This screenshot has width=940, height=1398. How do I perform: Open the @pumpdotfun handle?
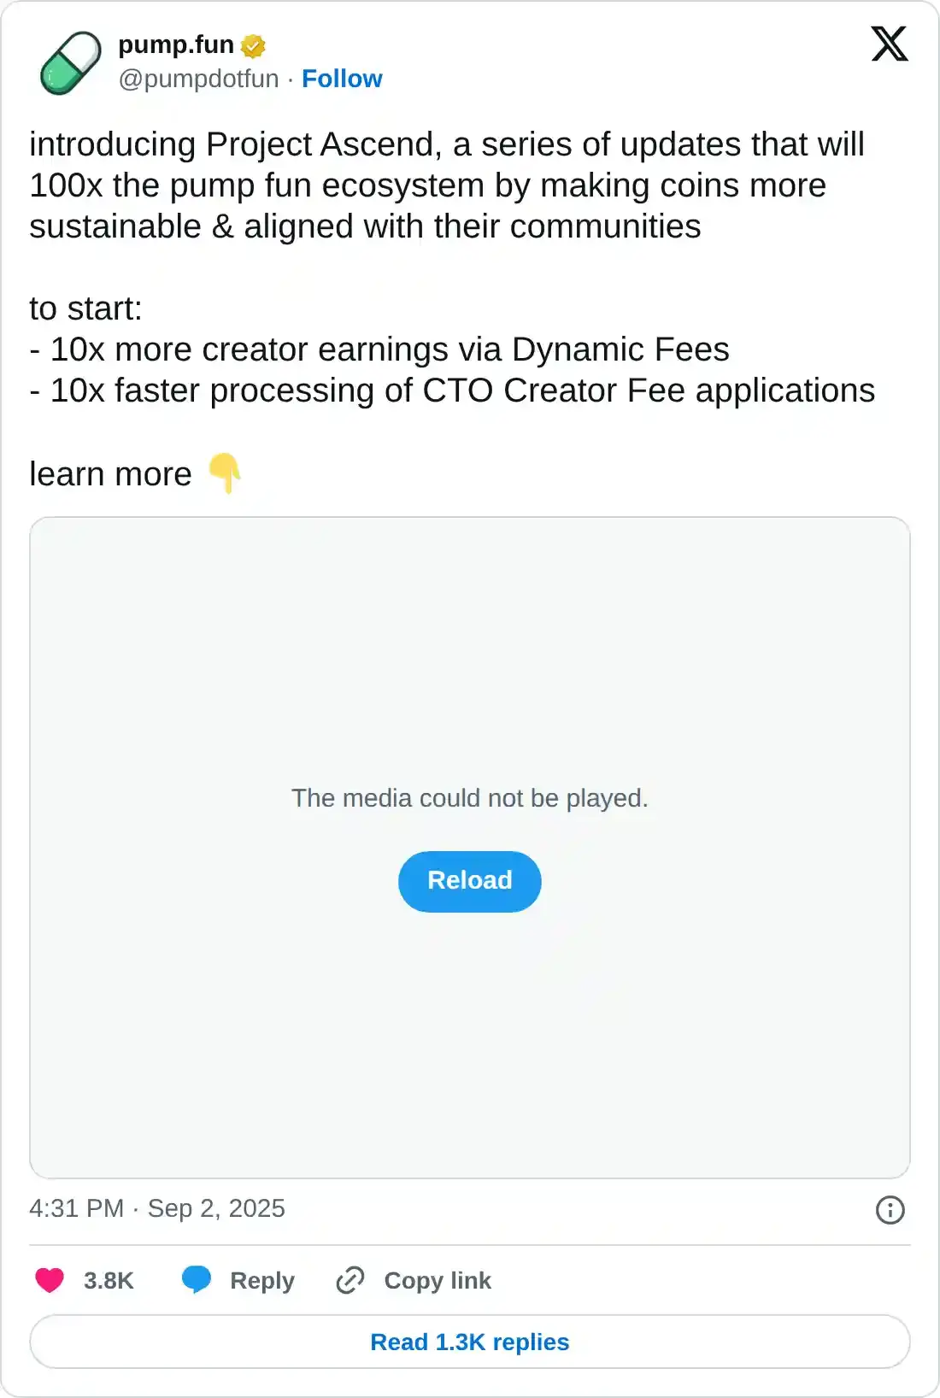click(198, 79)
